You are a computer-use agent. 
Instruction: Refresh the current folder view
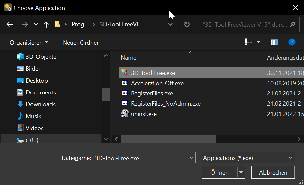coord(187,24)
